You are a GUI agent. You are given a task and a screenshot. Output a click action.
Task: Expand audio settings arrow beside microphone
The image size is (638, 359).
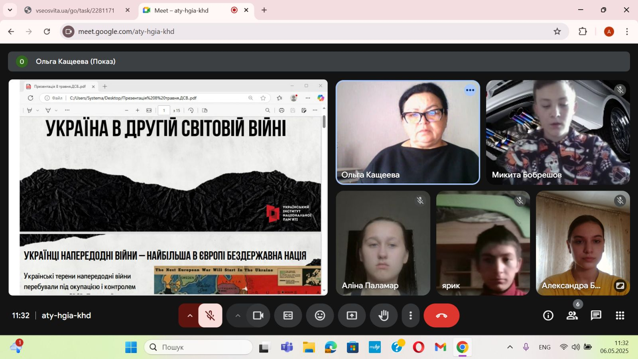190,316
